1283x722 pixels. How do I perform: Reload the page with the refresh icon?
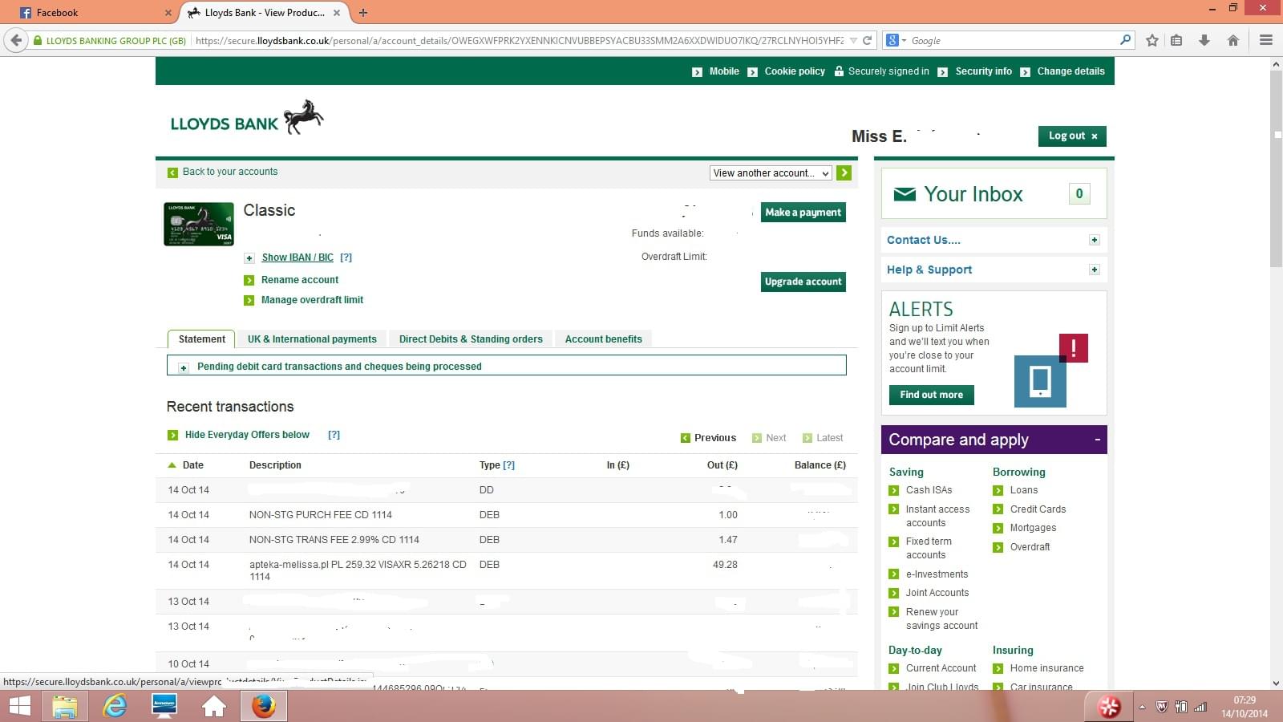pos(867,40)
